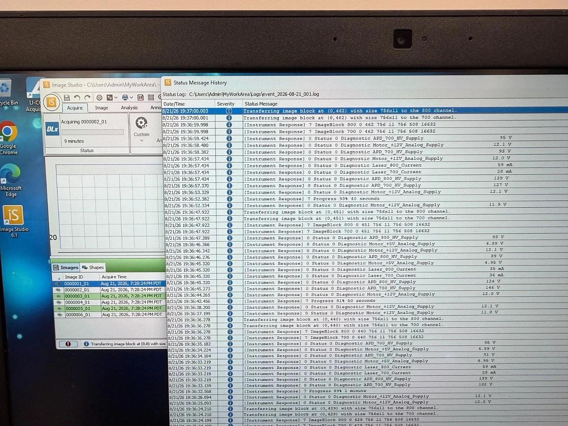Screen dimensions: 568x426
Task: Click the acquisition progress bar
Action: coord(92,132)
